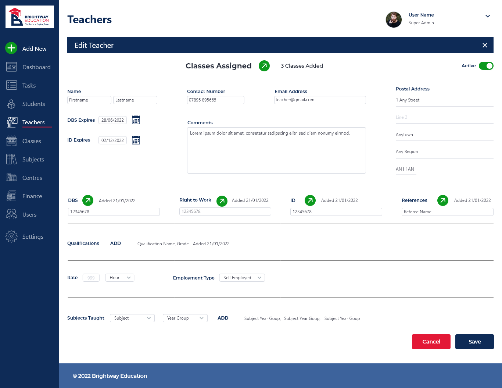The image size is (502, 388).
Task: Click the Email Address field teacher@gmail.com
Action: click(x=320, y=100)
